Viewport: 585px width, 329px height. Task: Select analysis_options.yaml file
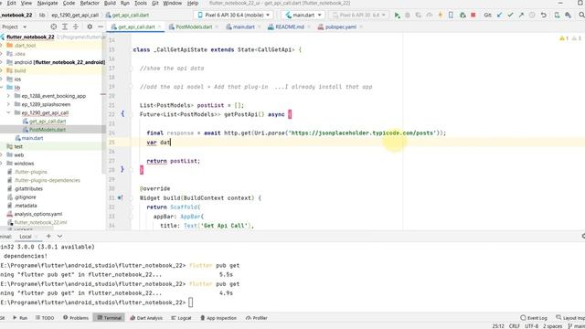click(38, 214)
